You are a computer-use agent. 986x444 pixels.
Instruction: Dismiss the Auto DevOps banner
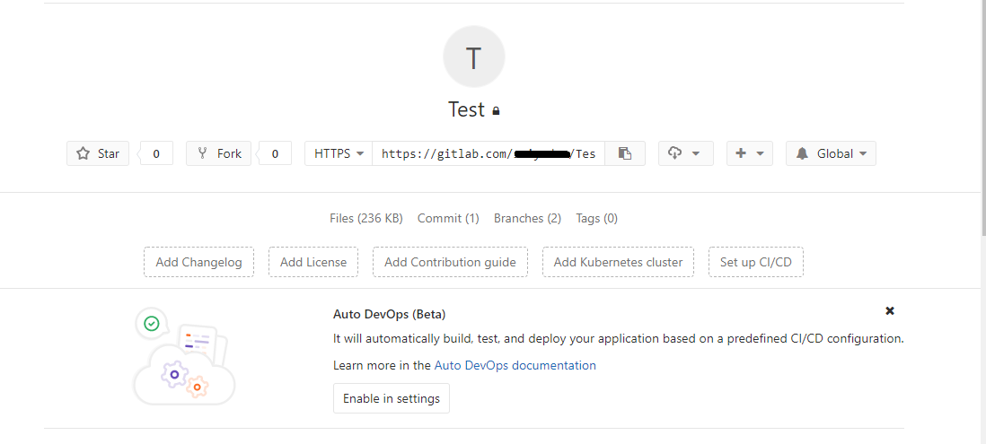point(890,310)
